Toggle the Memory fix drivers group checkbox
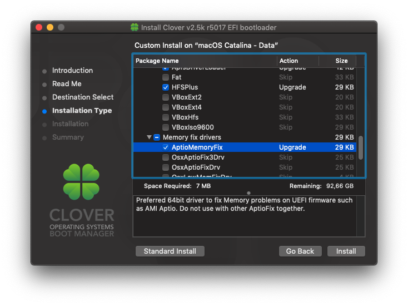The width and height of the screenshot is (408, 306). [x=157, y=137]
